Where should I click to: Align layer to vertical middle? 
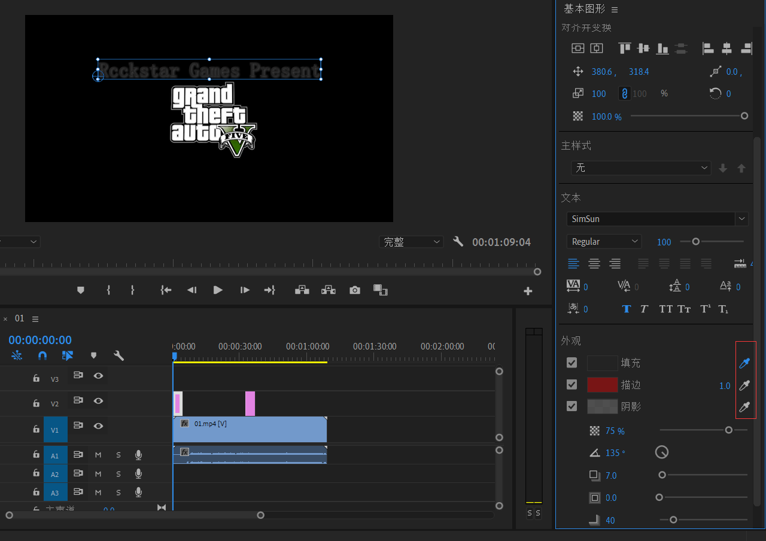643,48
